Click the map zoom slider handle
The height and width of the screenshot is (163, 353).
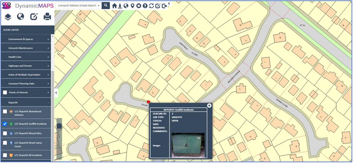point(59,126)
